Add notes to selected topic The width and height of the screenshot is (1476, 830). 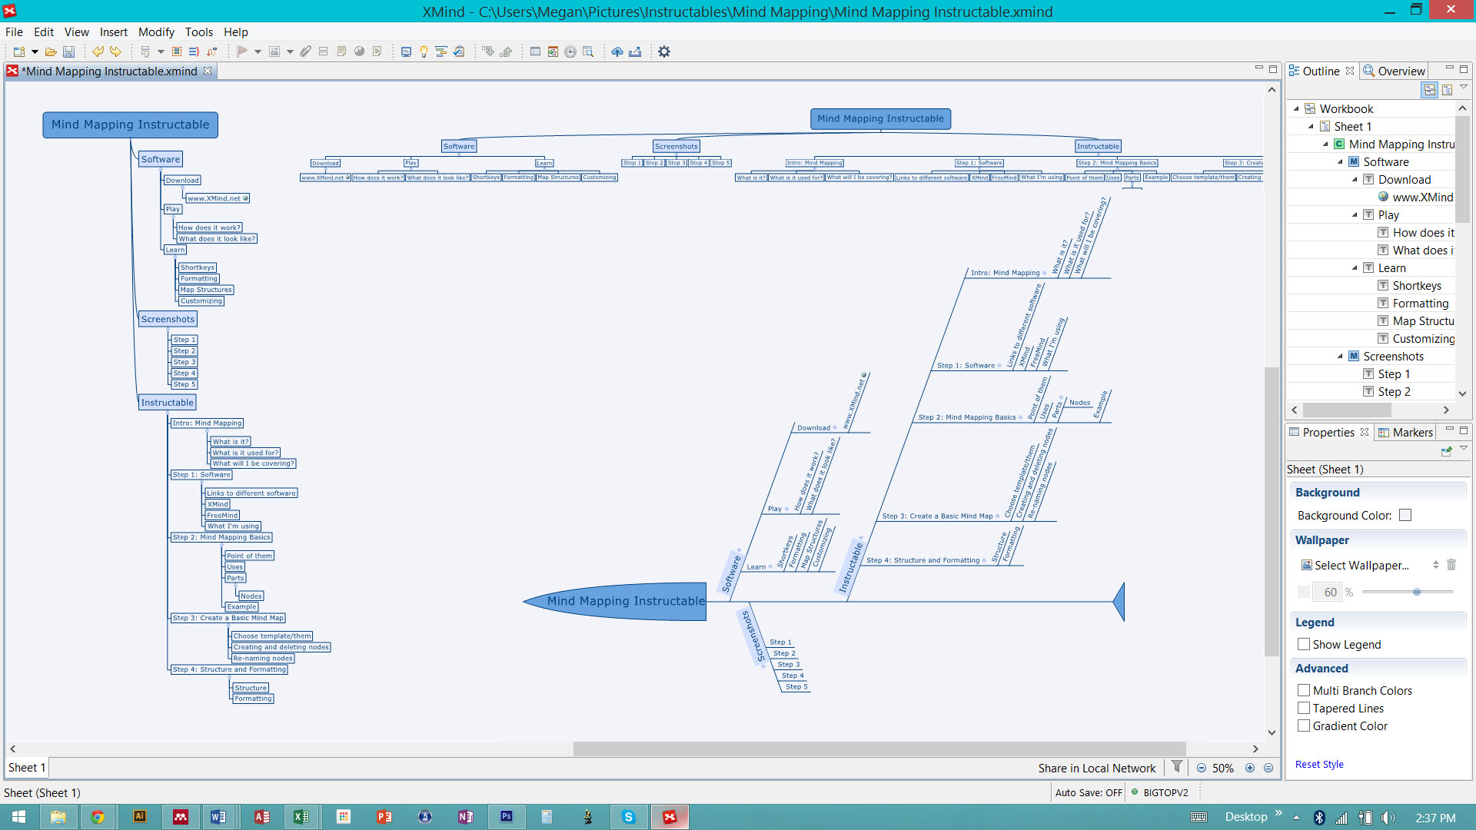click(341, 51)
